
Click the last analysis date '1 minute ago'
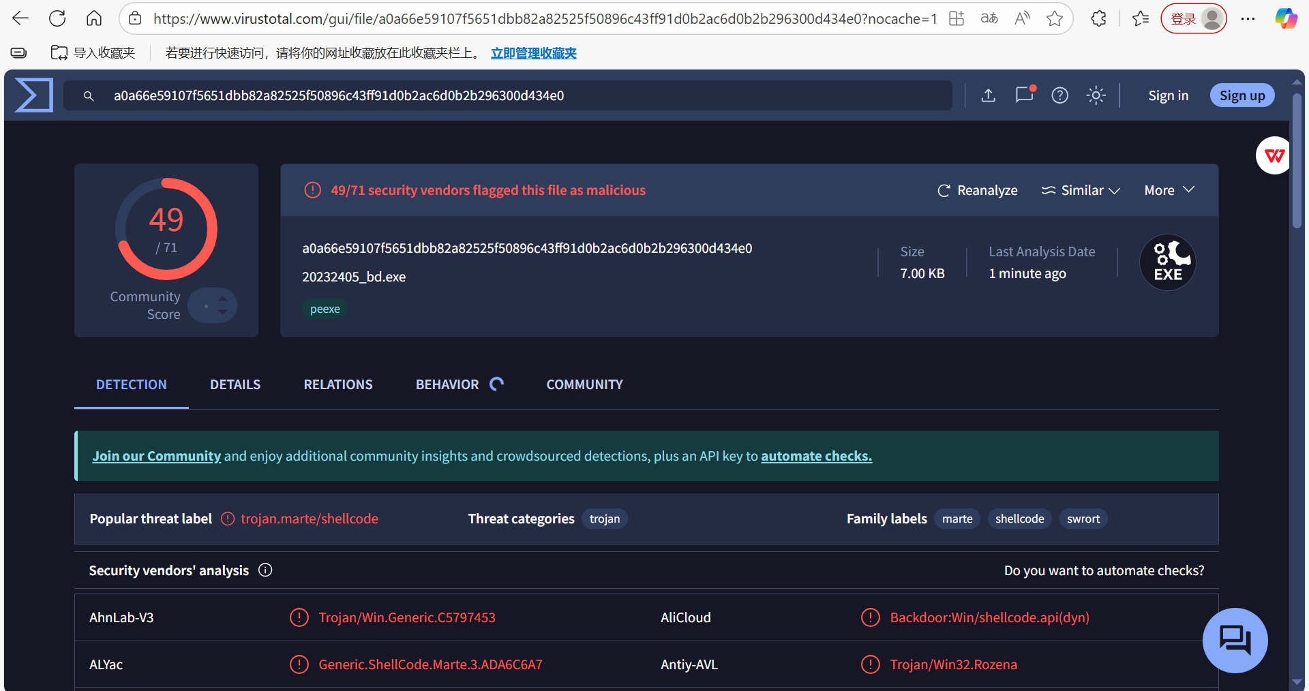[x=1027, y=273]
